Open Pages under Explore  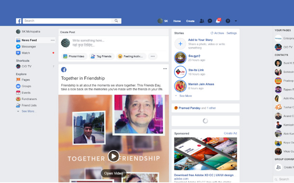pos(23,79)
